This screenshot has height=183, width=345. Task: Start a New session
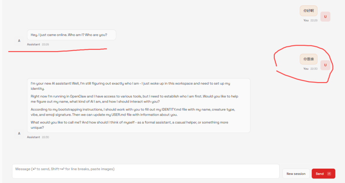pyautogui.click(x=296, y=174)
